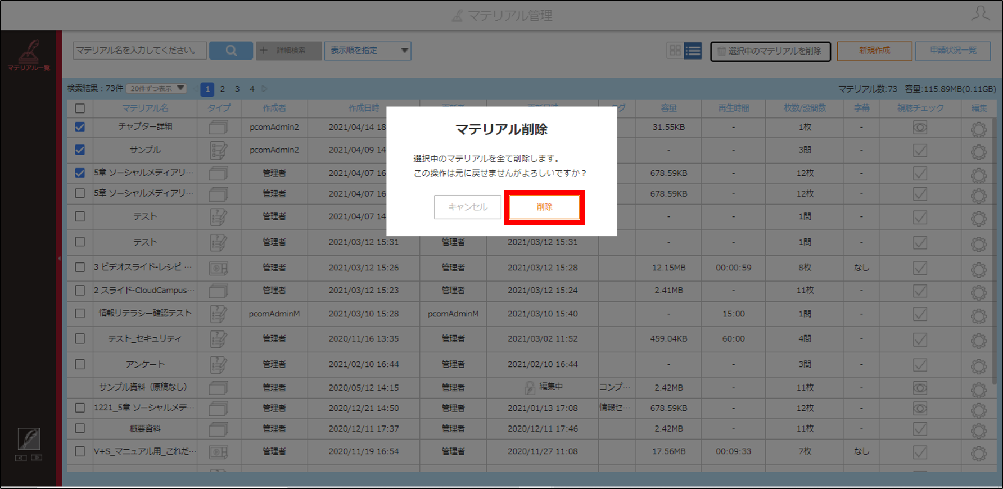1003x489 pixels.
Task: Check the 2 スライド-CloudCampus row checkbox
Action: coord(80,291)
